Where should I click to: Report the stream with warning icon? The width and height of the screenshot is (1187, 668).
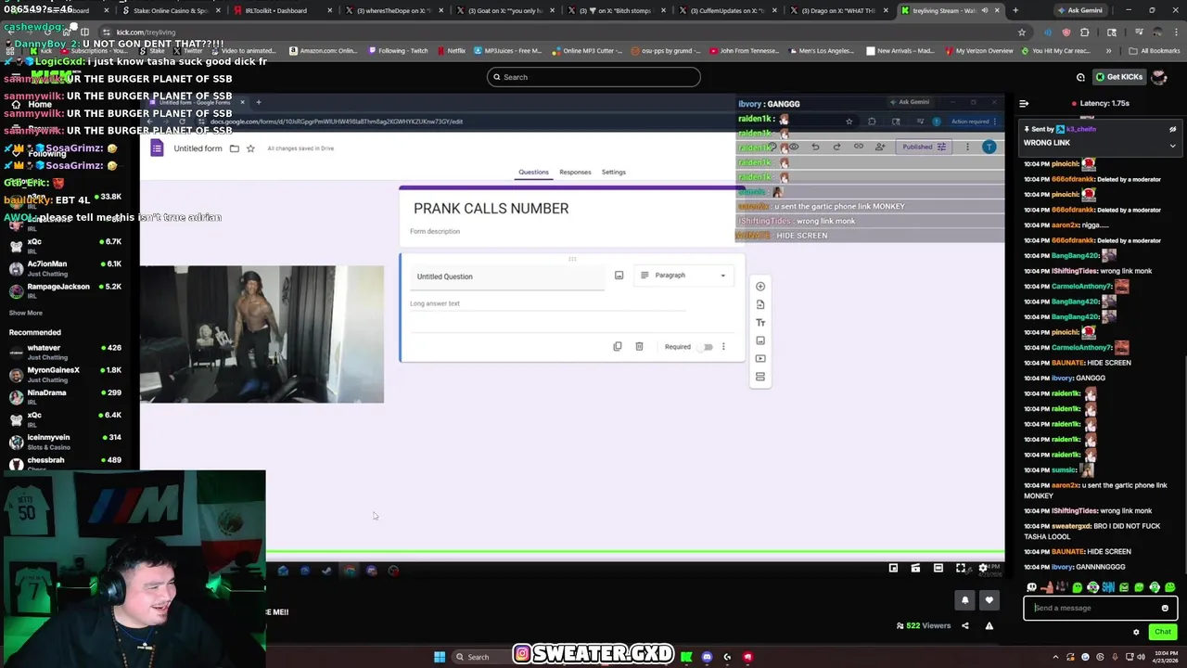[989, 626]
